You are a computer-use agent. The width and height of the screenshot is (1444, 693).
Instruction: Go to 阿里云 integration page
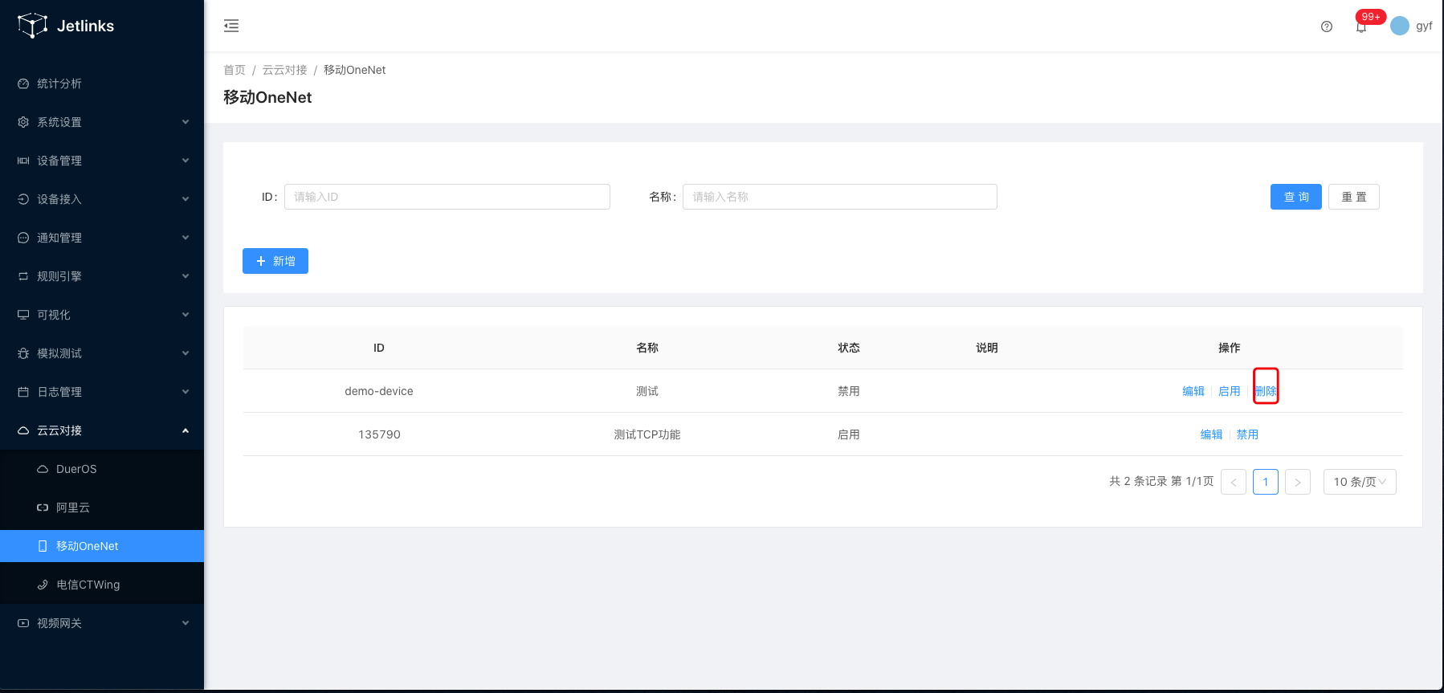[x=73, y=508]
